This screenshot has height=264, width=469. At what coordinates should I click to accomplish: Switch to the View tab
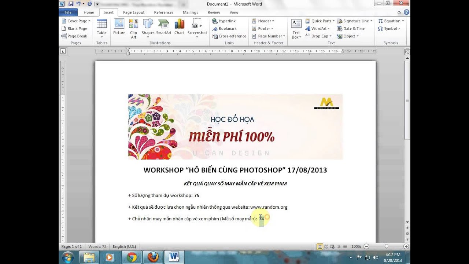pyautogui.click(x=234, y=12)
